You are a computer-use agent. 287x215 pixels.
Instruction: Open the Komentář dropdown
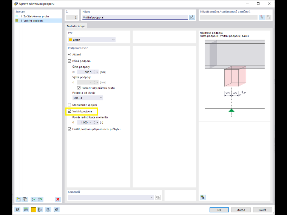(x=111, y=197)
